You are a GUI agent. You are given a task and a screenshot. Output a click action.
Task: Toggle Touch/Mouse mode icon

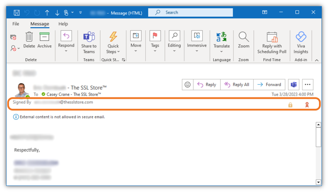click(x=66, y=13)
